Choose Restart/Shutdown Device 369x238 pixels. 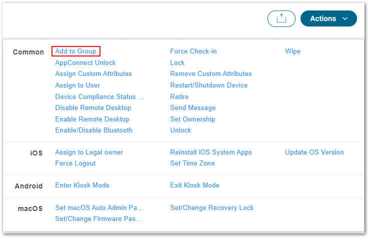208,85
